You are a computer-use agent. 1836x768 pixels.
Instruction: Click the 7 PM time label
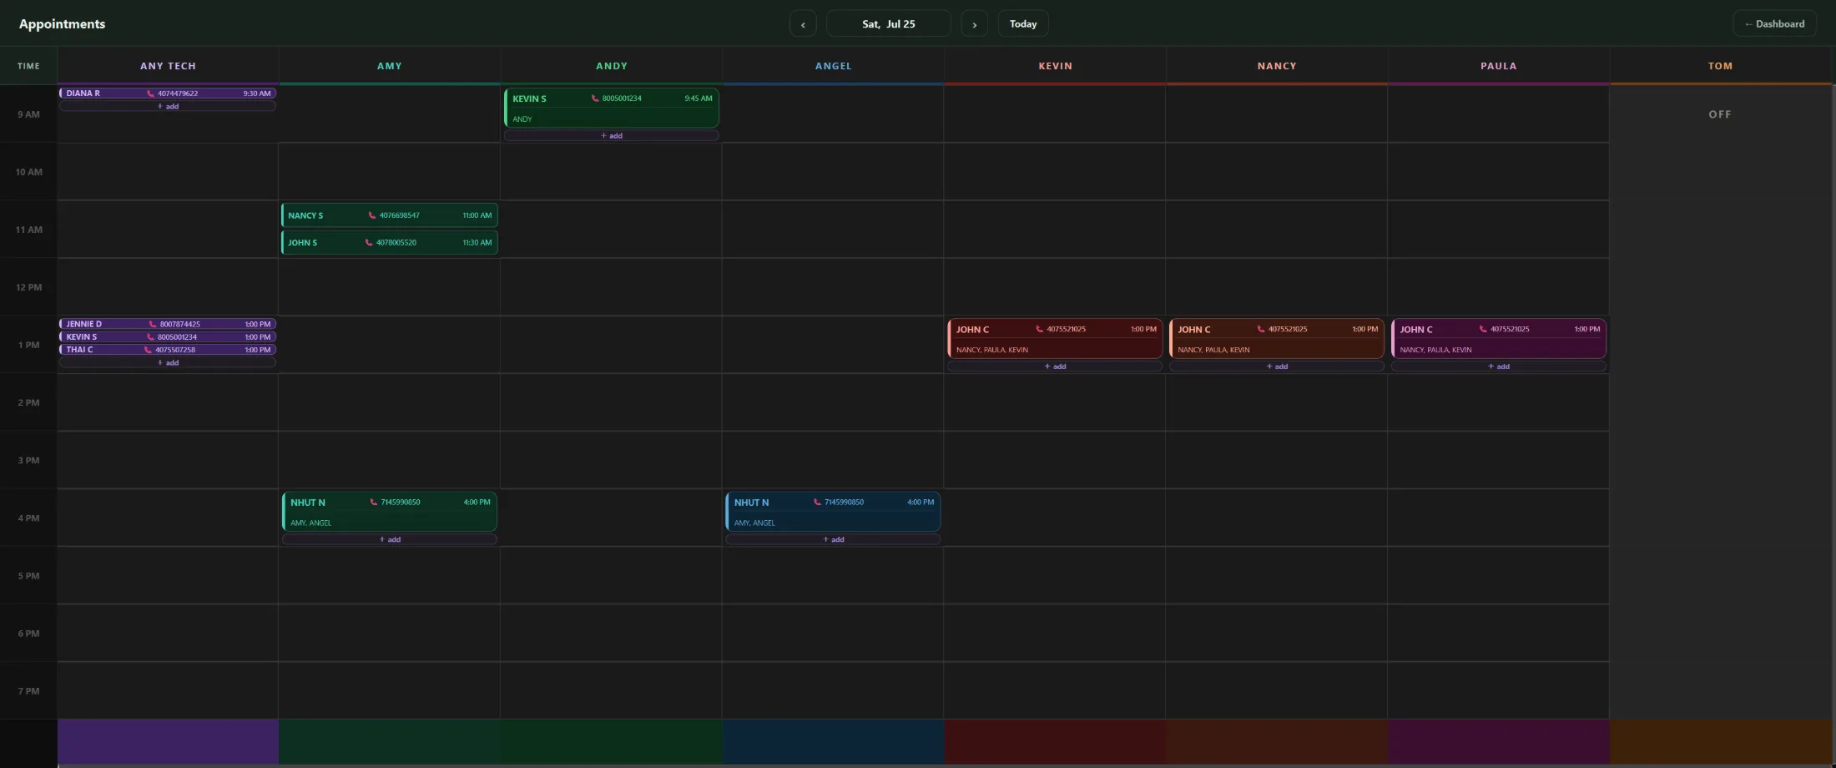[x=29, y=691]
